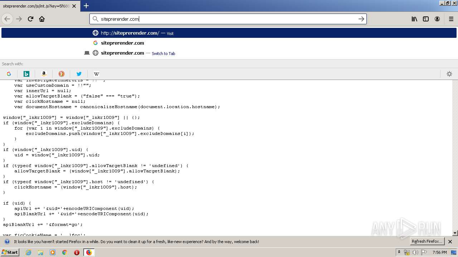458x257 pixels.
Task: Open media player from taskbar
Action: click(53, 252)
